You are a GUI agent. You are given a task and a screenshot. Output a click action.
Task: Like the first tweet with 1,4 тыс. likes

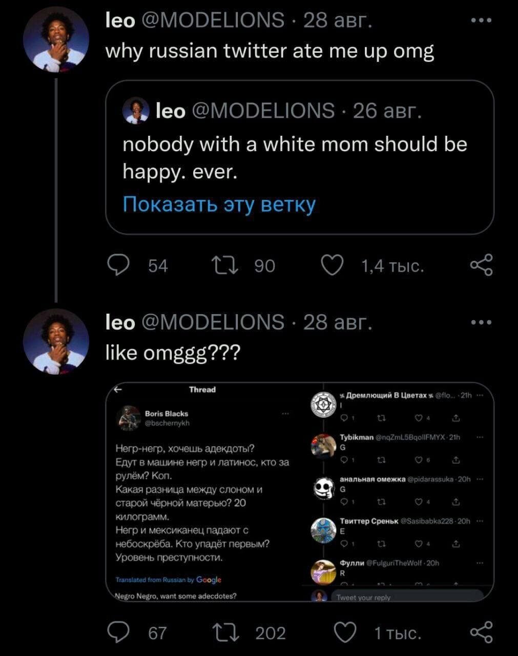point(331,265)
